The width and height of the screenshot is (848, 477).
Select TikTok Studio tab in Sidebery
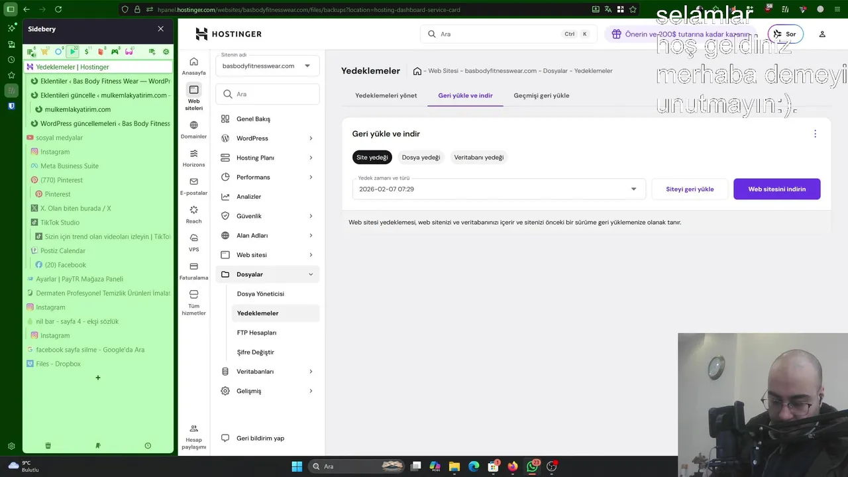(x=98, y=223)
